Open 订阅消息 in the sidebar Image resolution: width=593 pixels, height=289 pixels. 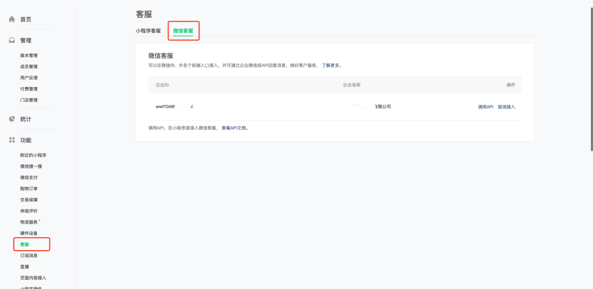pos(29,256)
